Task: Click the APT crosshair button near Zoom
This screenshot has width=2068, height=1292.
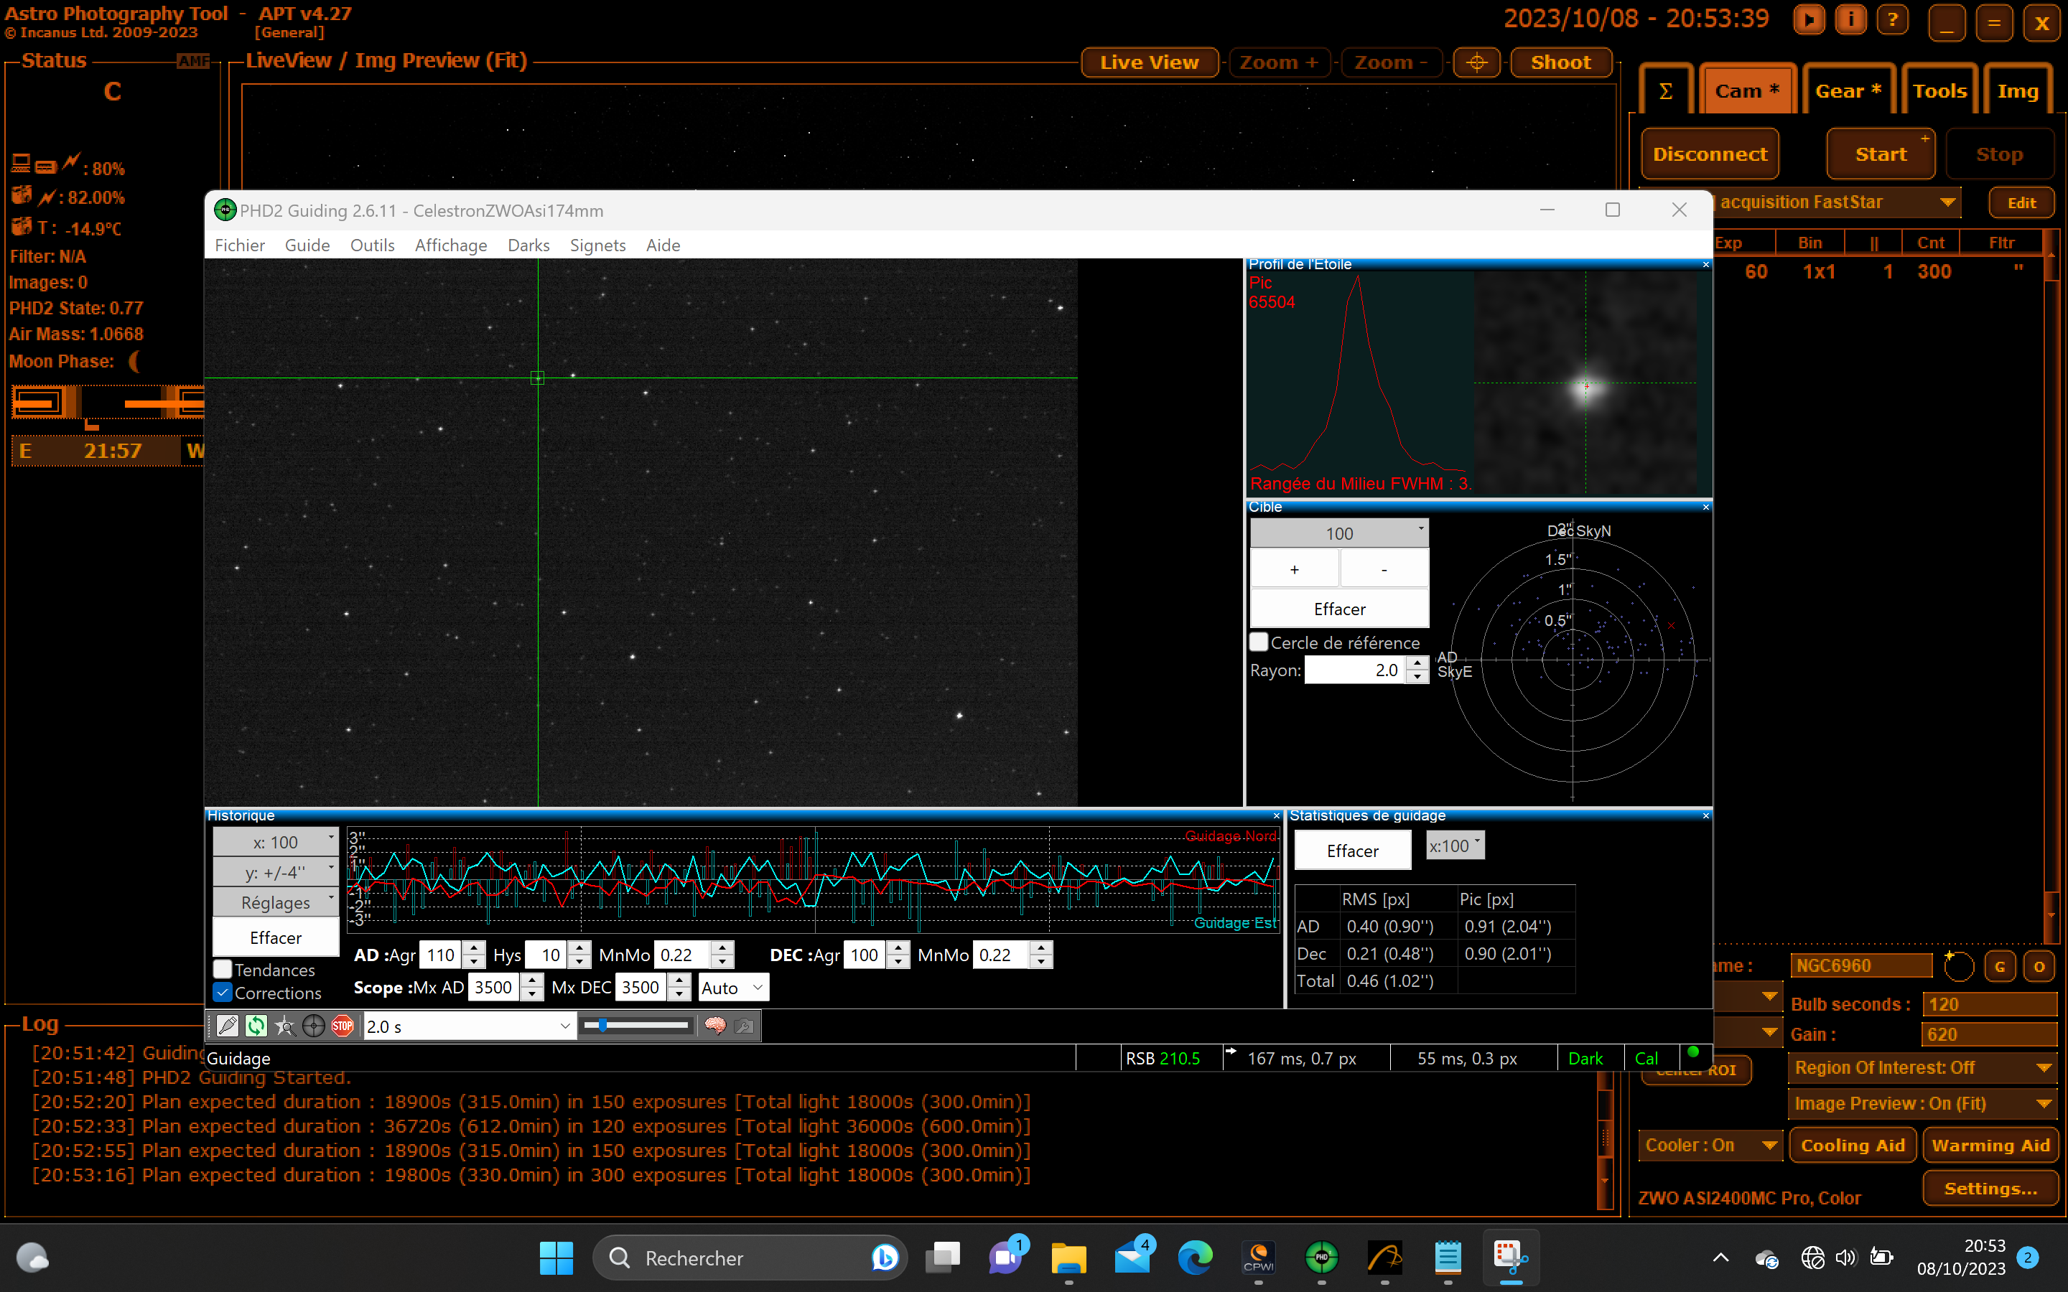Action: [x=1476, y=62]
